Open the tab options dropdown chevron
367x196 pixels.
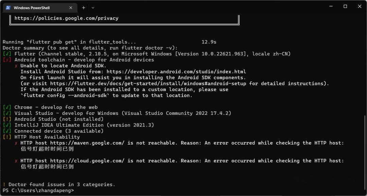pos(93,7)
